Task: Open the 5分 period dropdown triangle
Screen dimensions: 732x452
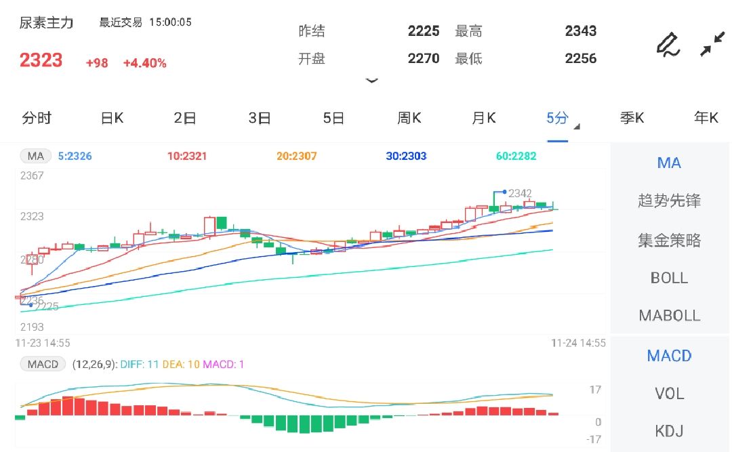Action: click(577, 127)
